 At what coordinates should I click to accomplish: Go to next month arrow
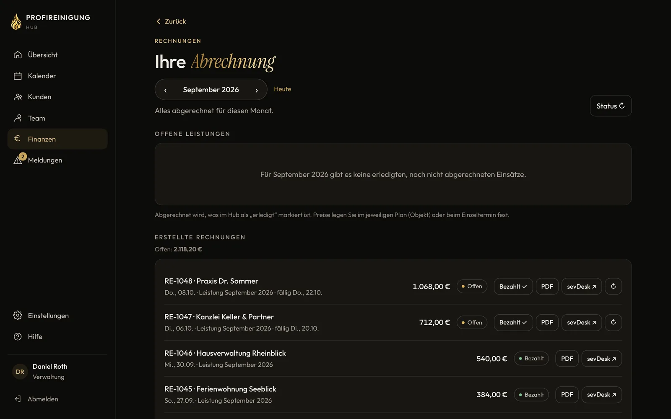point(257,90)
